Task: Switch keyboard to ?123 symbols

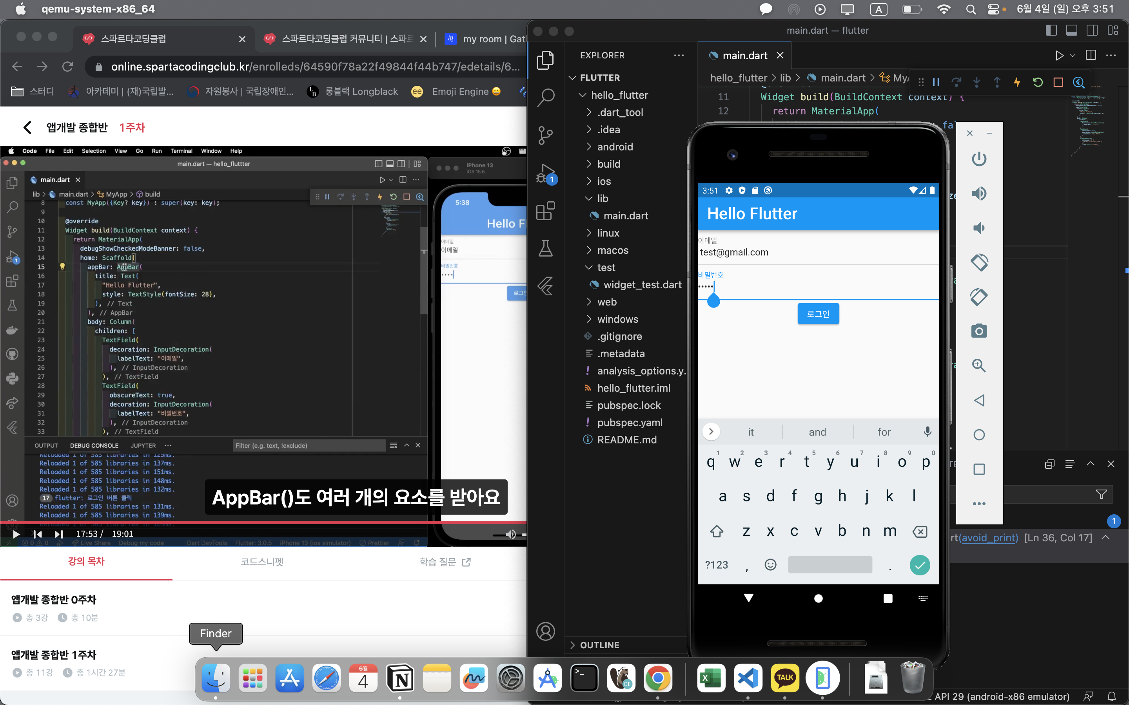Action: pos(716,565)
